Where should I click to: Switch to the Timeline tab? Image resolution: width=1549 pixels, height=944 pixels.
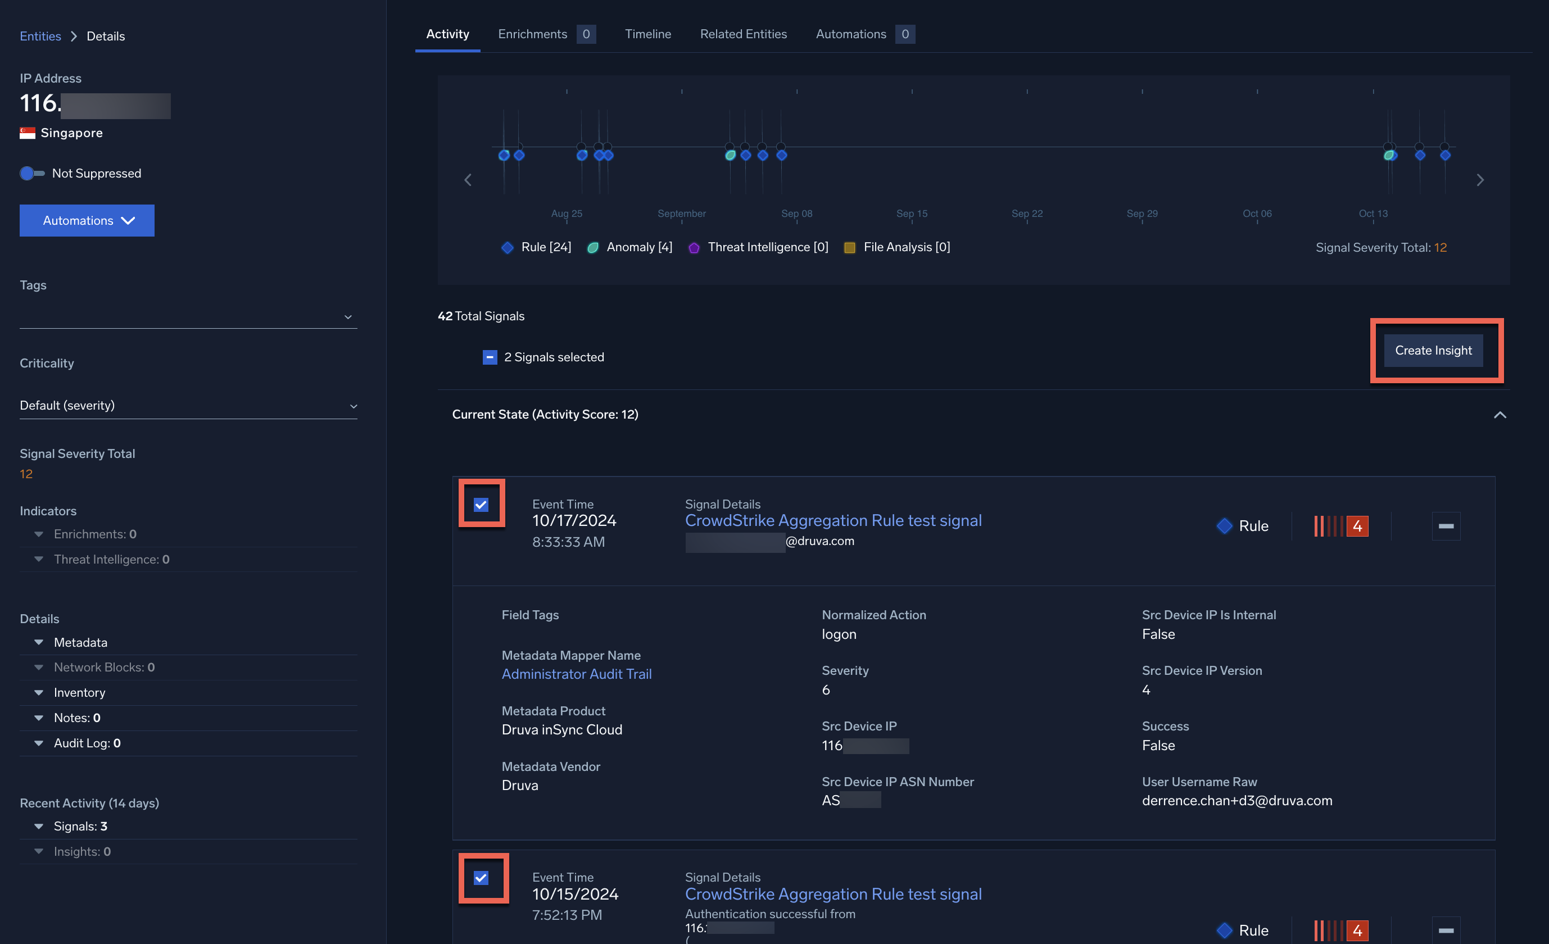[x=647, y=34]
